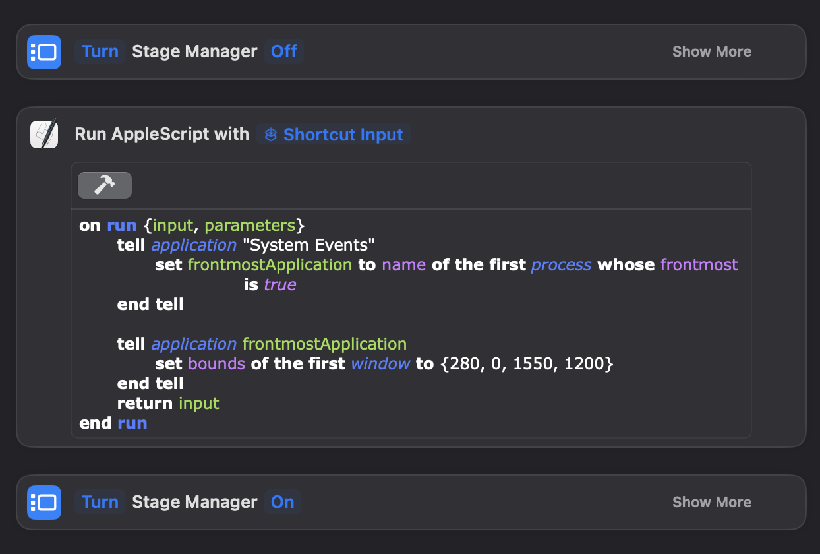Click the Run AppleScript with action title
Image resolution: width=820 pixels, height=554 pixels.
tap(162, 134)
